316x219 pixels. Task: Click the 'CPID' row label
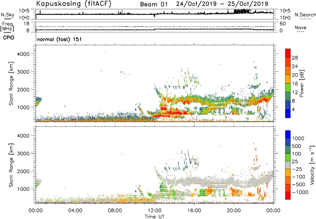(x=9, y=38)
